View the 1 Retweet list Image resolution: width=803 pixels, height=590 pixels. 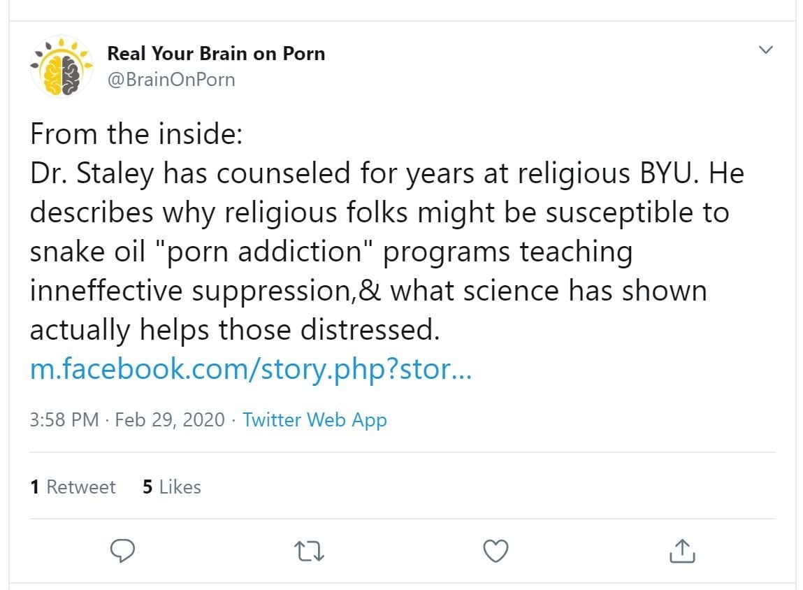pos(73,487)
